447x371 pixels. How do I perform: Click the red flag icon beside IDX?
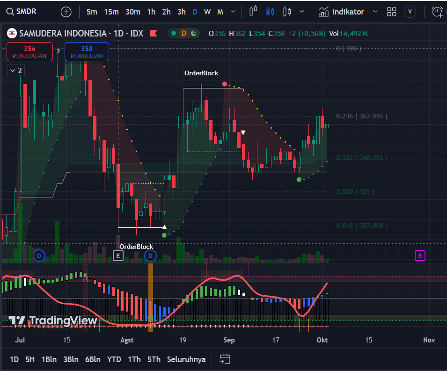154,33
